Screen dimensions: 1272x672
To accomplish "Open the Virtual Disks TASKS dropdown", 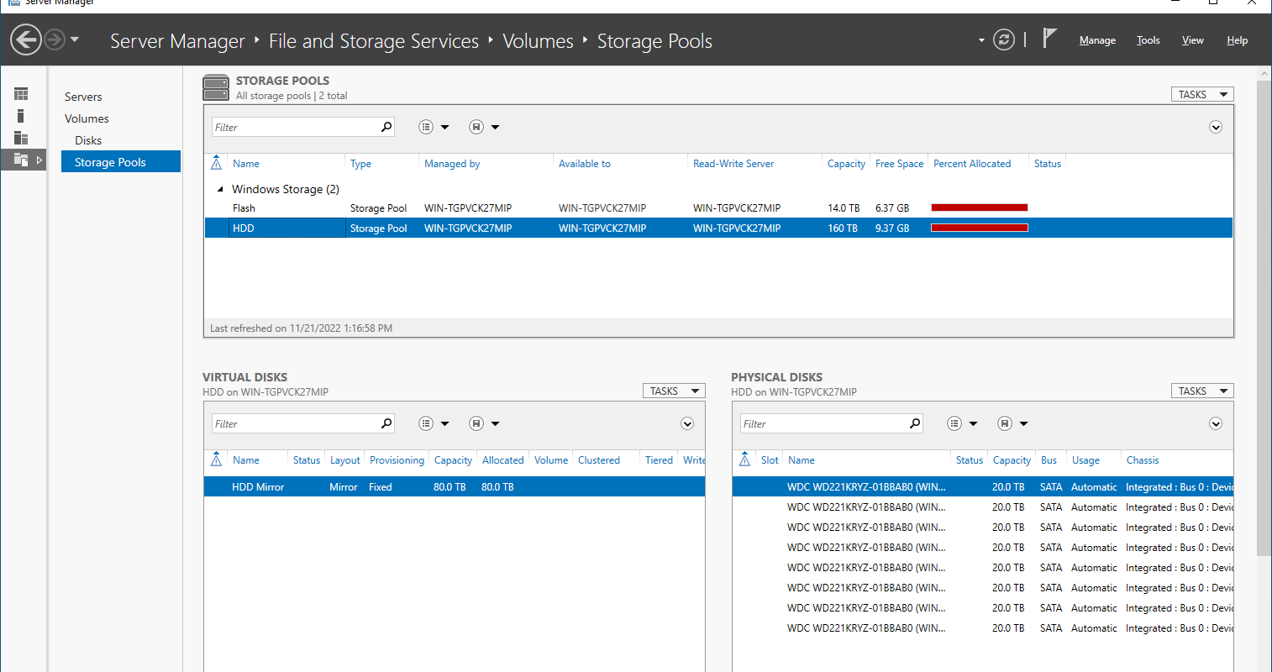I will (674, 391).
